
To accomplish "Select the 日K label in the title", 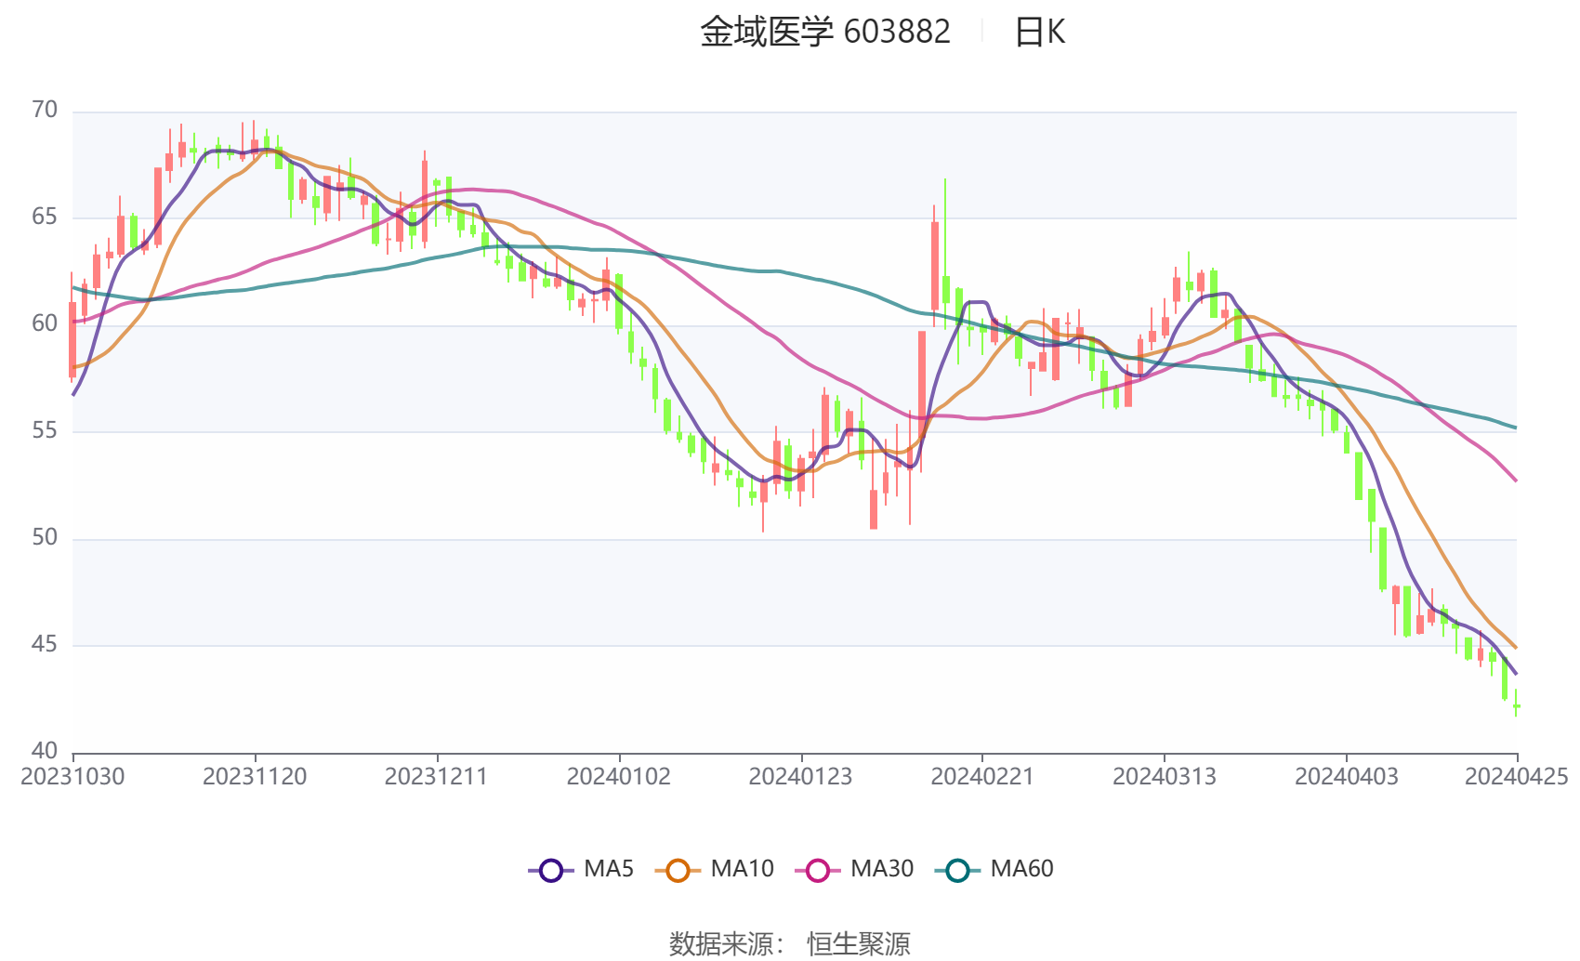I will 1039,33.
